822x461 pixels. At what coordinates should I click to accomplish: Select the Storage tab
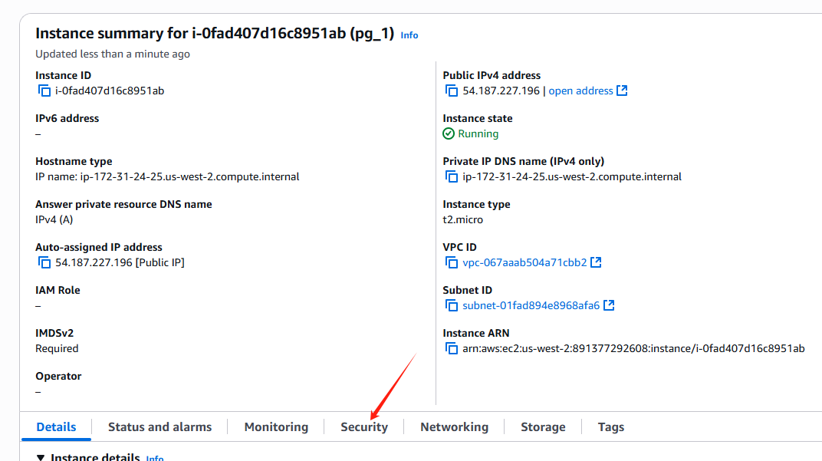point(543,427)
